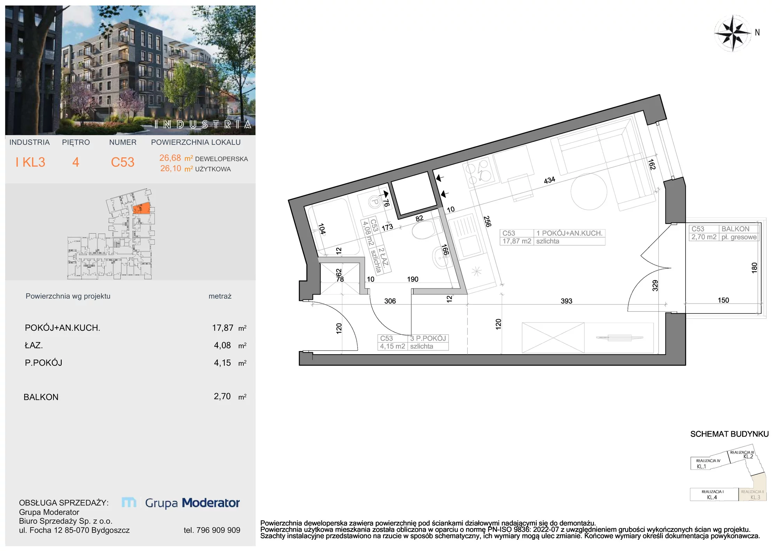Image resolution: width=780 pixels, height=551 pixels.
Task: Click the KL.4 Realizacja I block
Action: (714, 494)
